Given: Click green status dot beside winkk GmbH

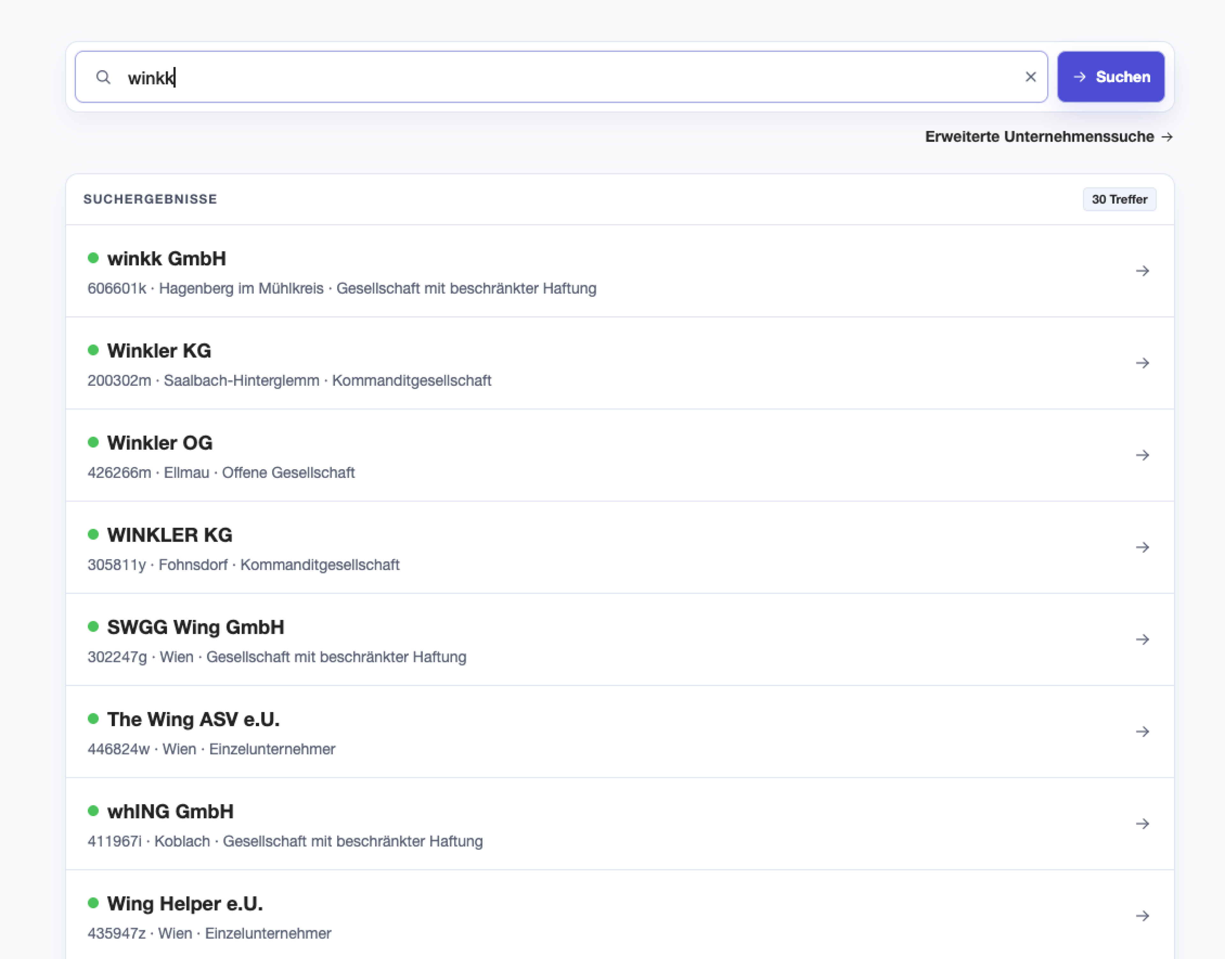Looking at the screenshot, I should point(93,258).
